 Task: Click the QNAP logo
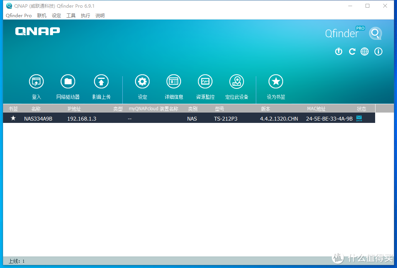[38, 31]
